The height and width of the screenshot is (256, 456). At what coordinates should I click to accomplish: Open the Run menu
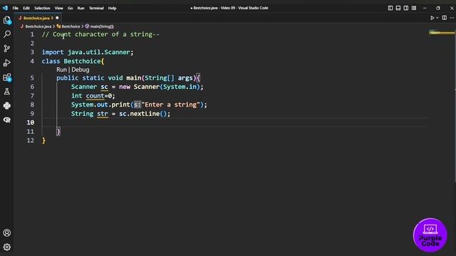point(81,8)
